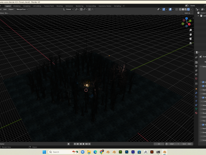Click the viewport pan hand gizmo
This screenshot has width=206, height=155.
191,34
